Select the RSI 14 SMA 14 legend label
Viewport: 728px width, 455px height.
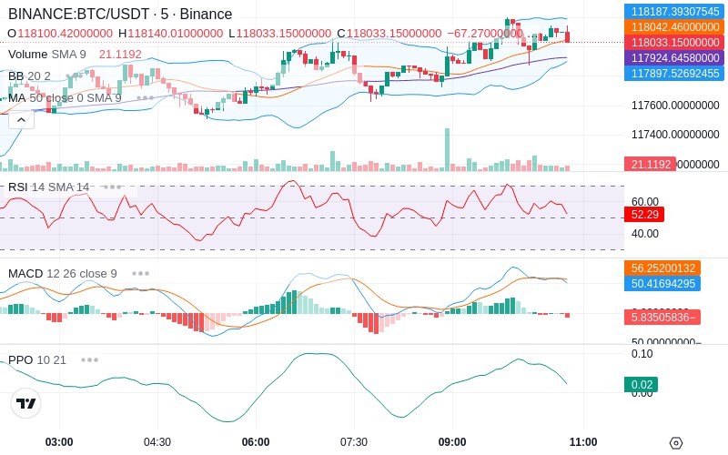click(x=49, y=187)
